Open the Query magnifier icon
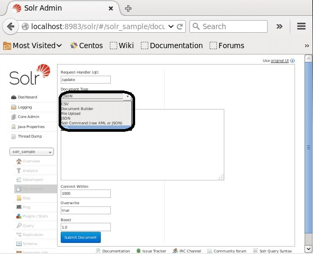The height and width of the screenshot is (254, 313). coord(19,225)
